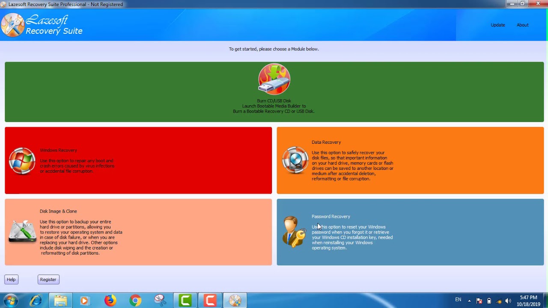Image resolution: width=548 pixels, height=308 pixels.
Task: Switch to Lazesoft Recovery Suite taskbar icon
Action: (235, 301)
